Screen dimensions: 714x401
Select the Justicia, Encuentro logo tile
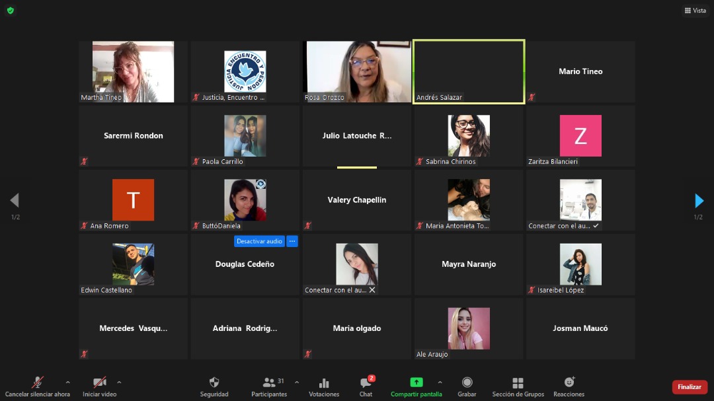coord(245,71)
